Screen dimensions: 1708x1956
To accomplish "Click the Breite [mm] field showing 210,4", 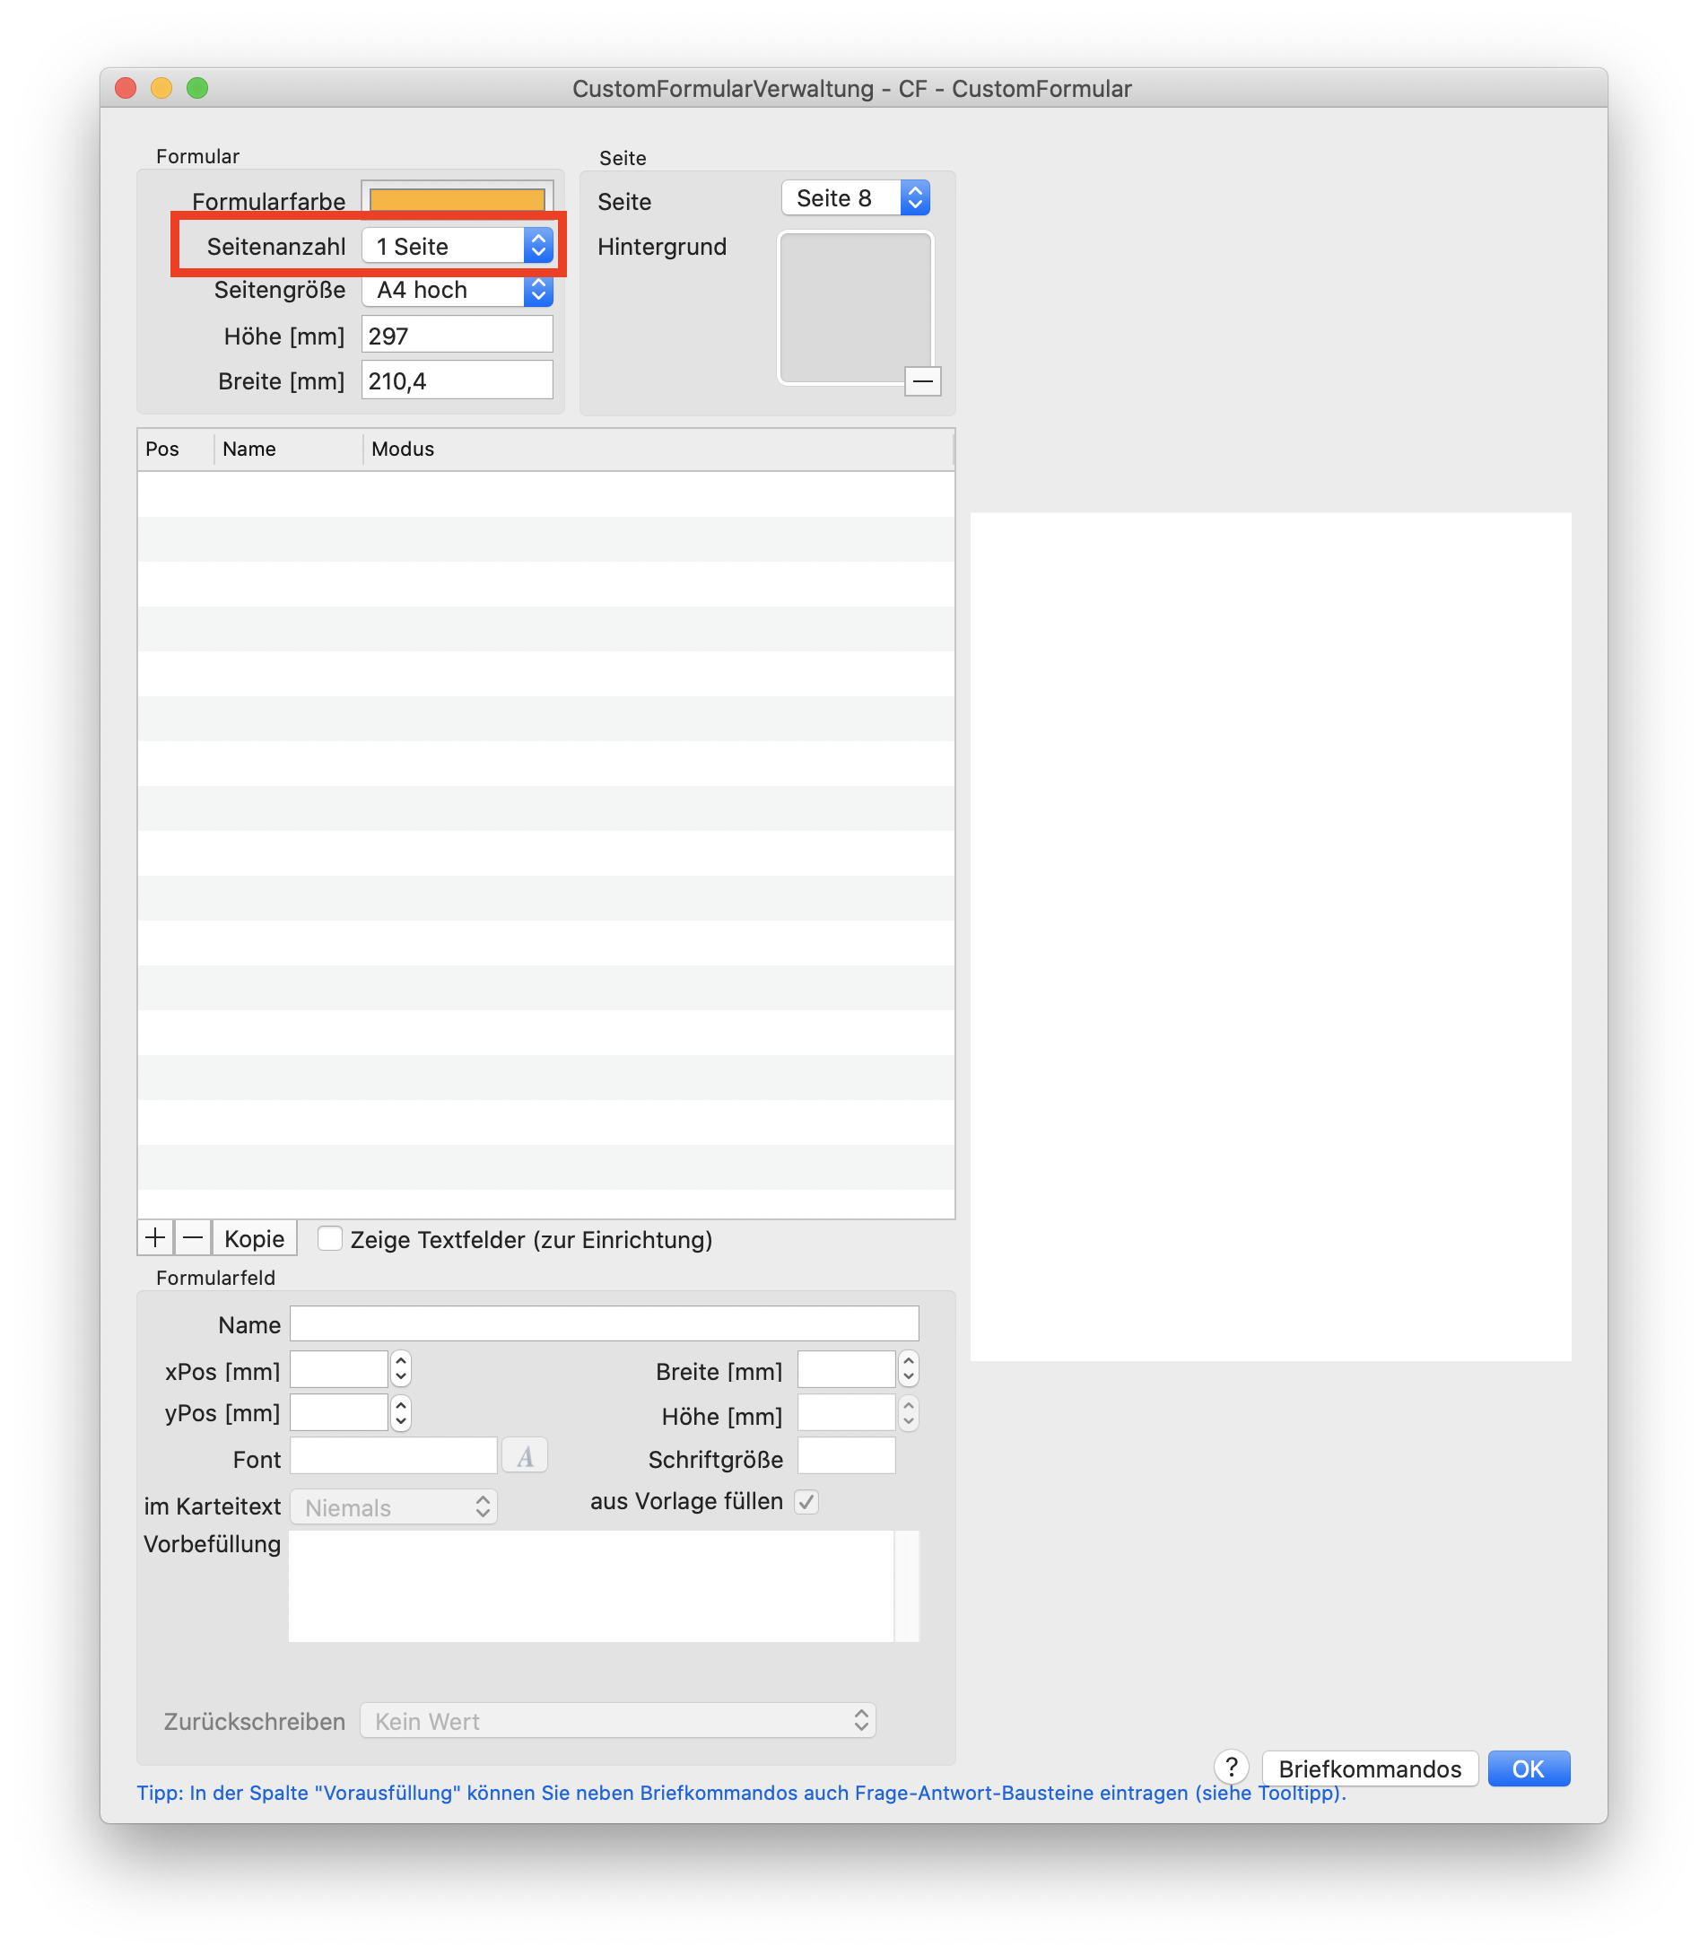I will (x=457, y=380).
